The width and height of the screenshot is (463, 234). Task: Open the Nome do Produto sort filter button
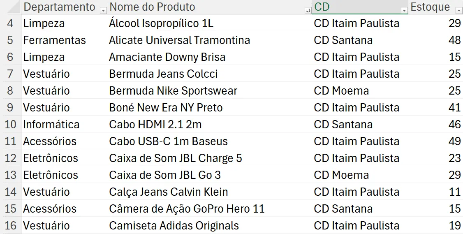308,10
